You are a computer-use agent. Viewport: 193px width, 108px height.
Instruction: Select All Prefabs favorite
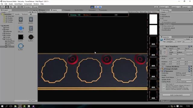click(9, 20)
